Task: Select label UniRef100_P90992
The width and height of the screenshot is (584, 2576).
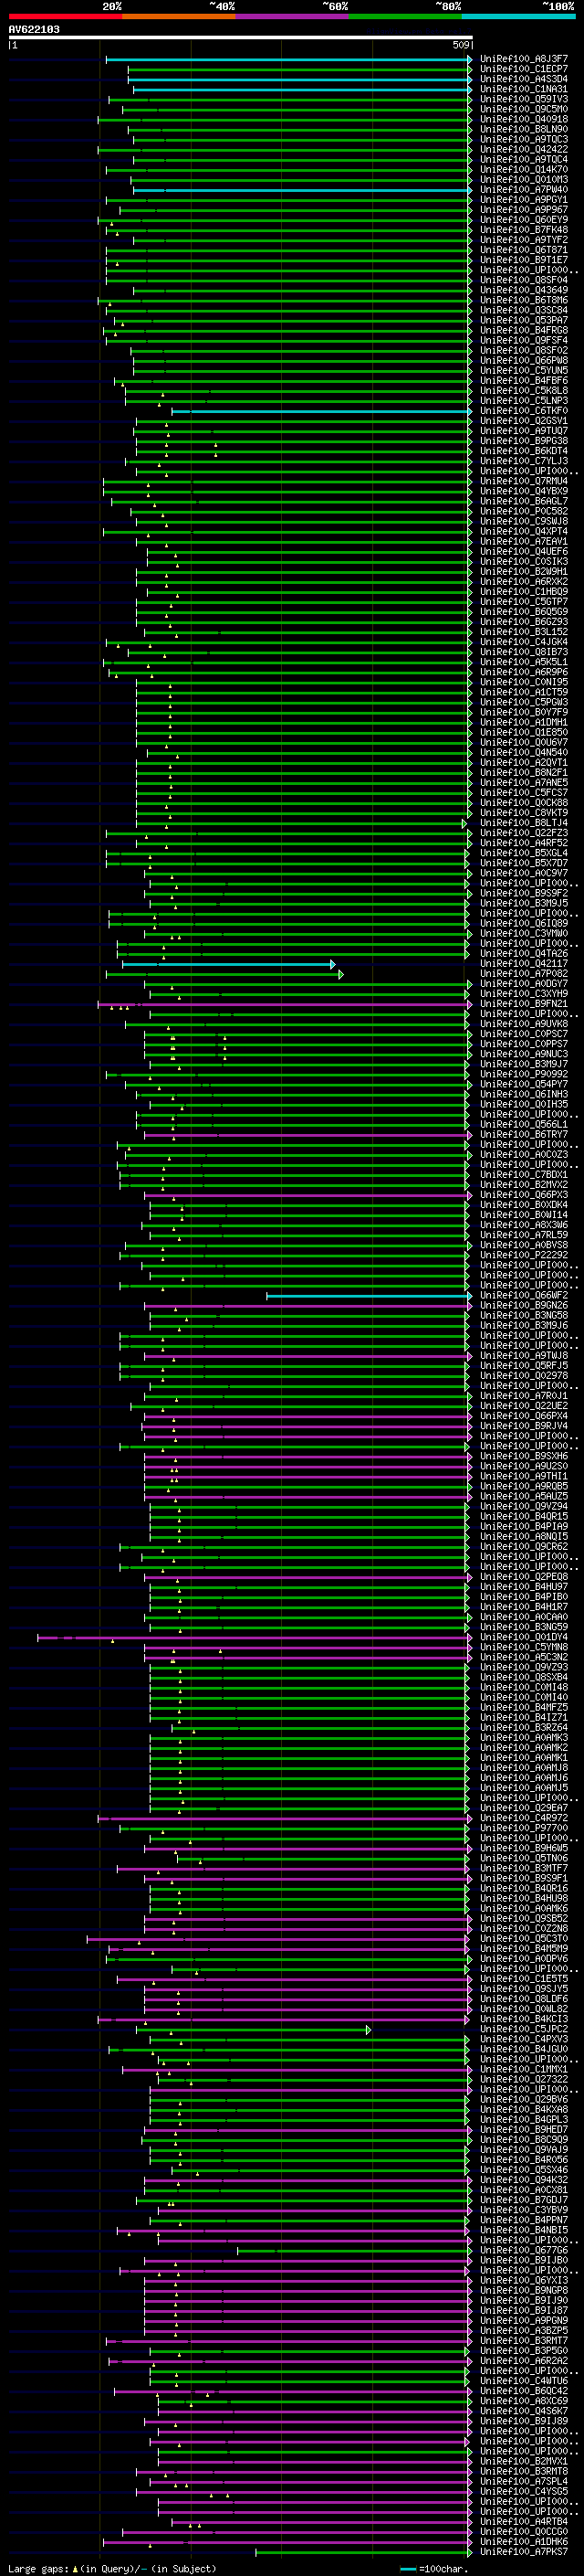Action: (x=524, y=1074)
